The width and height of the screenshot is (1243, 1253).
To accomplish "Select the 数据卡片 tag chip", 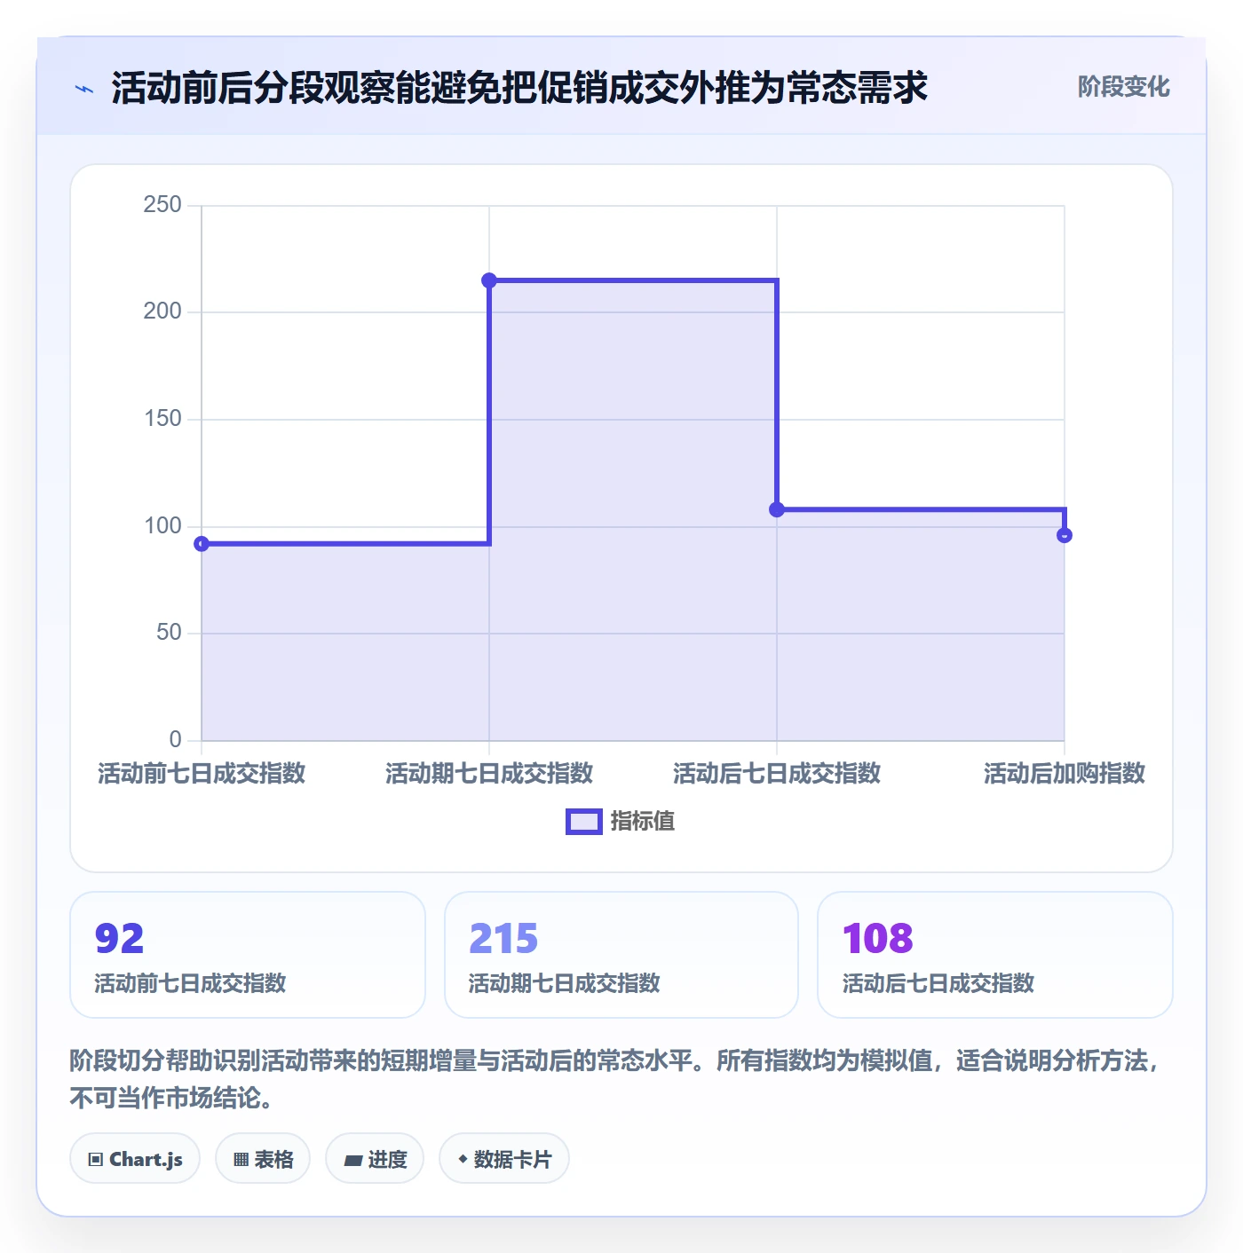I will (504, 1158).
